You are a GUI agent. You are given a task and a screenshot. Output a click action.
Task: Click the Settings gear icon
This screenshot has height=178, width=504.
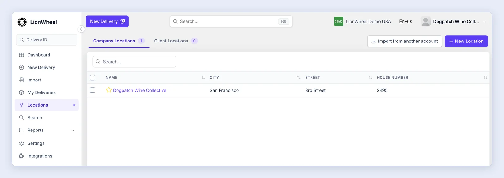(x=21, y=143)
